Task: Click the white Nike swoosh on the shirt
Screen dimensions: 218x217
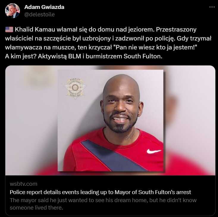Action: (x=154, y=151)
